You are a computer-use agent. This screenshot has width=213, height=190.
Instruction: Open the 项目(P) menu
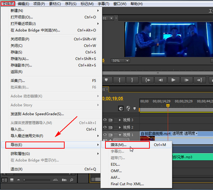[39, 4]
